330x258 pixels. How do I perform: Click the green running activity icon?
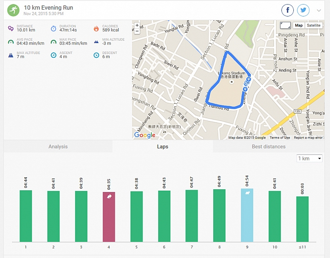click(x=13, y=10)
